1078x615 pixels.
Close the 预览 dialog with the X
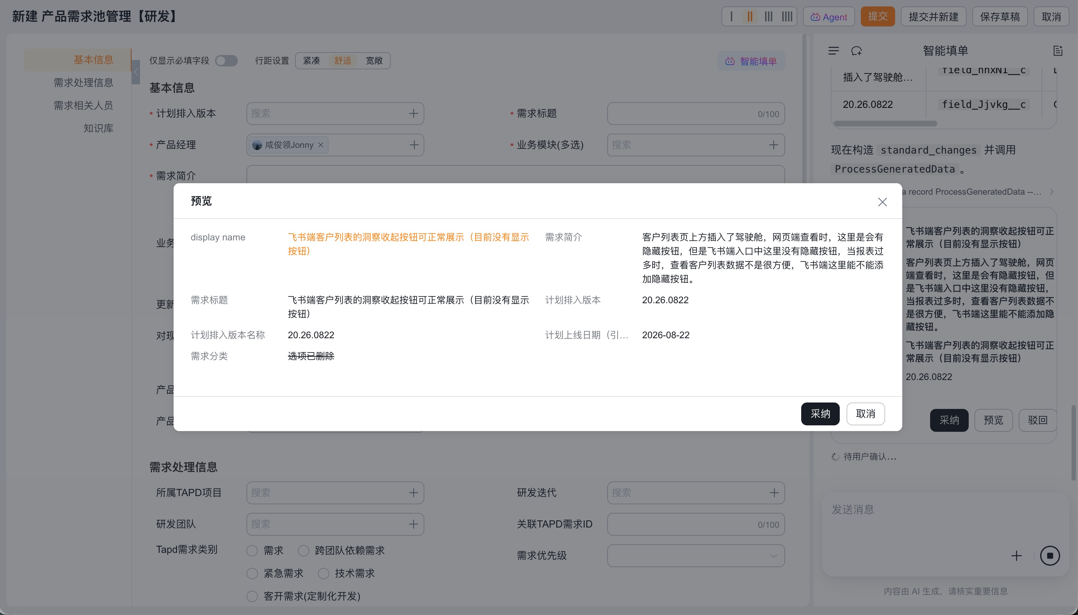[x=882, y=202]
